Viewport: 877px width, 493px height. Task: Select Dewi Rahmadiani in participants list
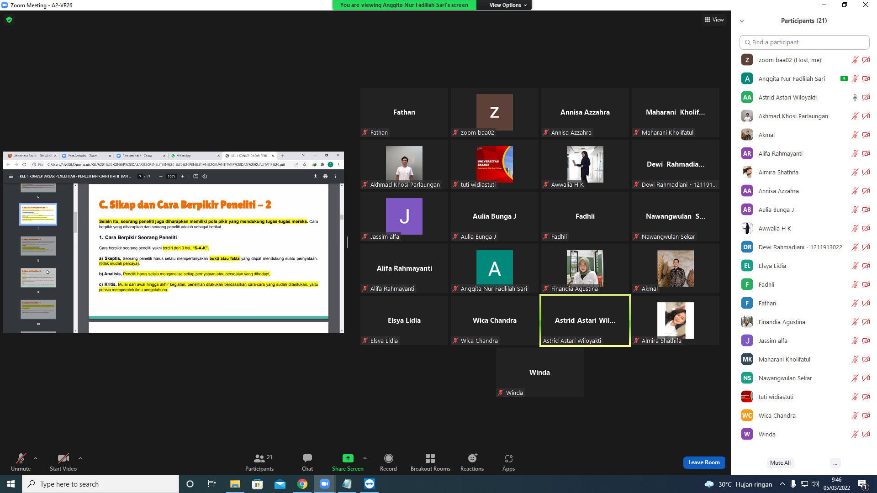804,247
